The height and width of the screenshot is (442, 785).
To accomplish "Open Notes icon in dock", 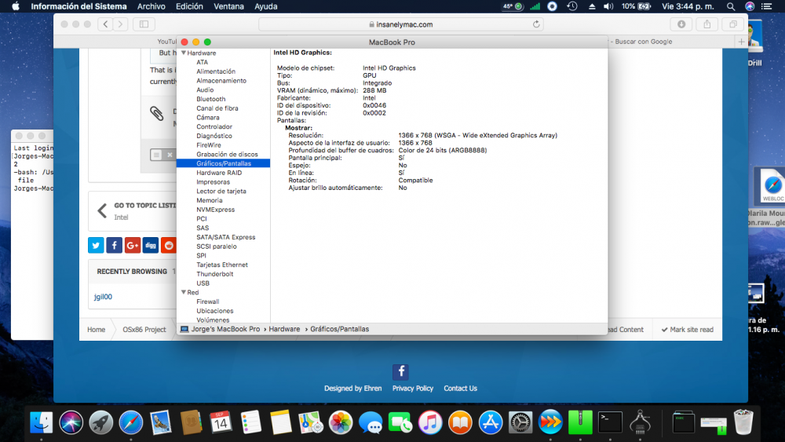I will tap(280, 422).
